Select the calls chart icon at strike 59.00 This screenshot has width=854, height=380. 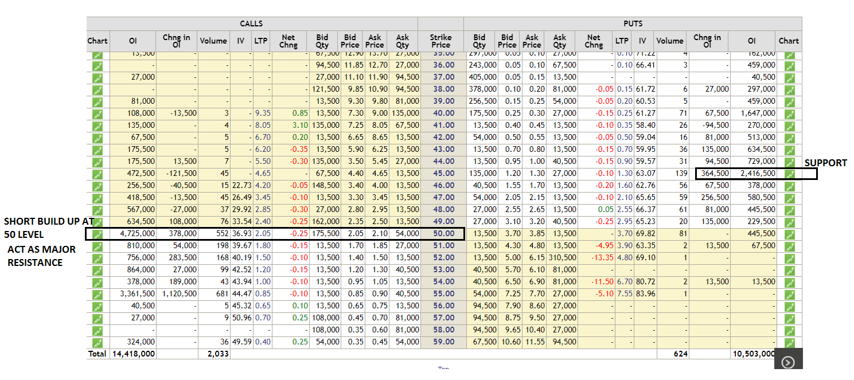point(98,342)
